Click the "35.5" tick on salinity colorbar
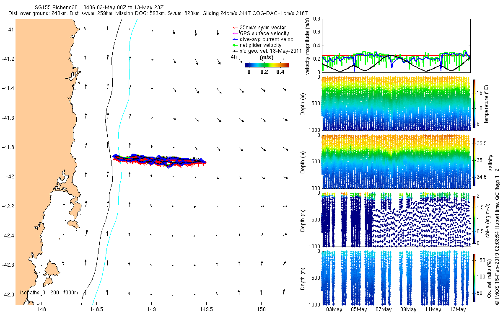This screenshot has height=314, width=503. click(x=482, y=143)
